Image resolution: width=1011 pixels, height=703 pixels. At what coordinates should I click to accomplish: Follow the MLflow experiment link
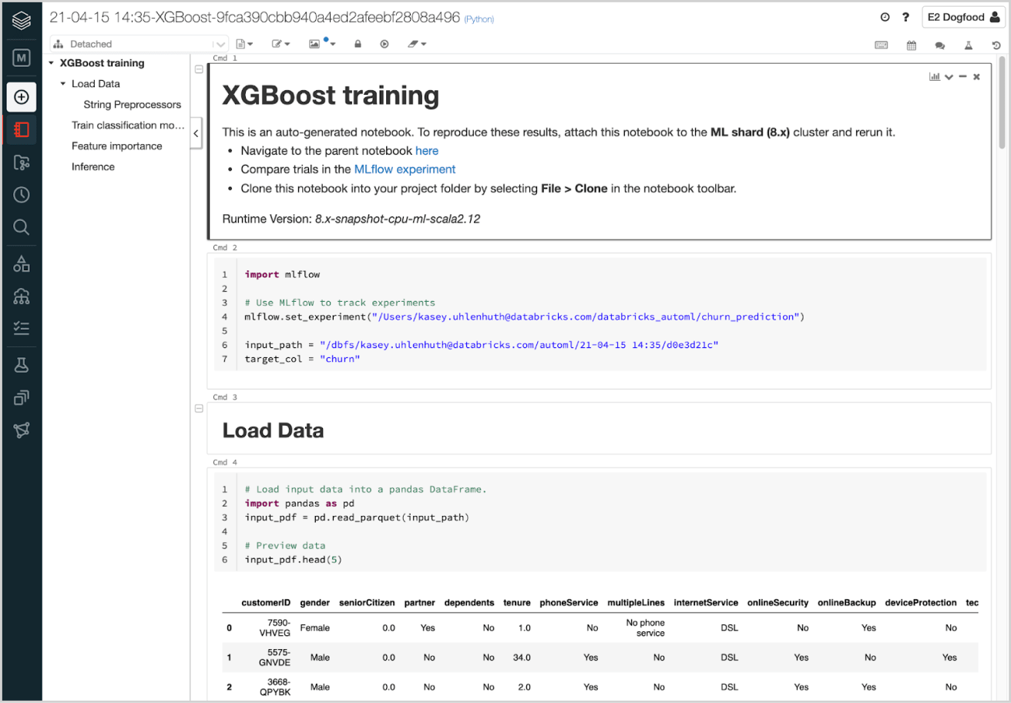click(x=405, y=169)
